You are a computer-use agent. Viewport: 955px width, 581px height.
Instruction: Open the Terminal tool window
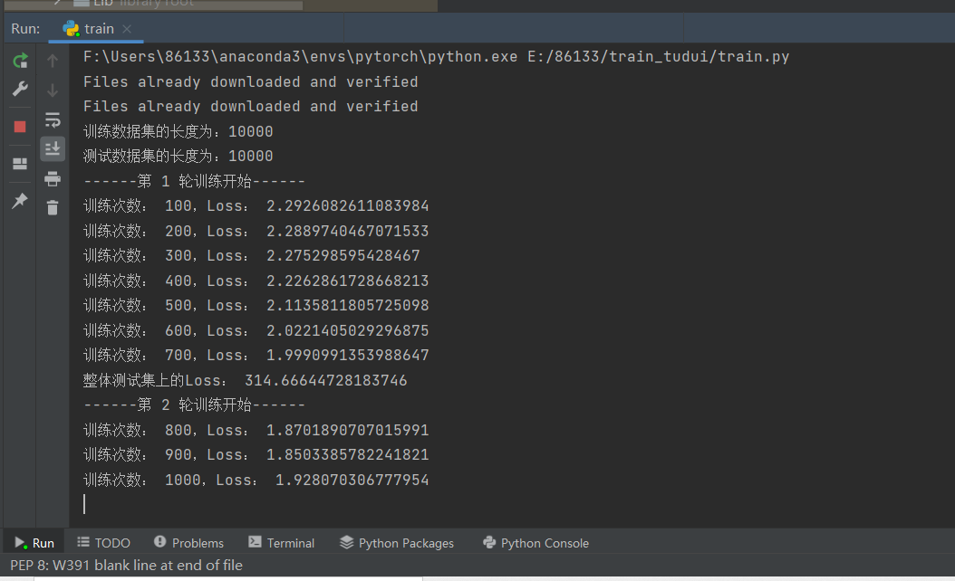tap(282, 543)
